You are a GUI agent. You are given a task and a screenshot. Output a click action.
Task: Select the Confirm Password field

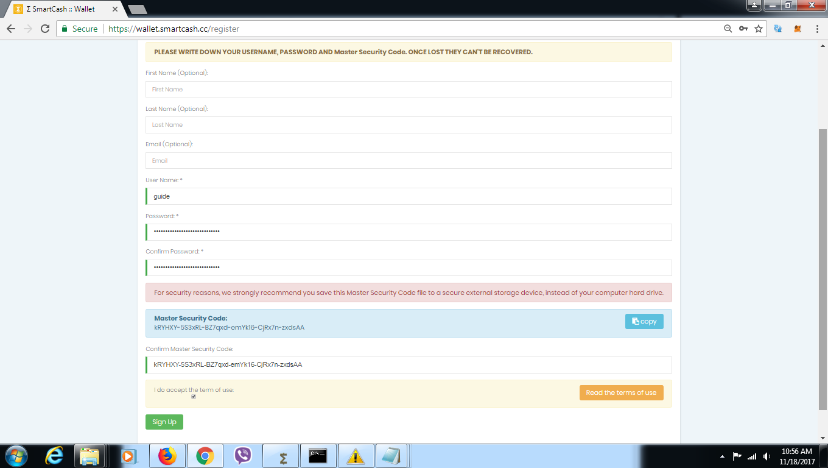pyautogui.click(x=409, y=268)
